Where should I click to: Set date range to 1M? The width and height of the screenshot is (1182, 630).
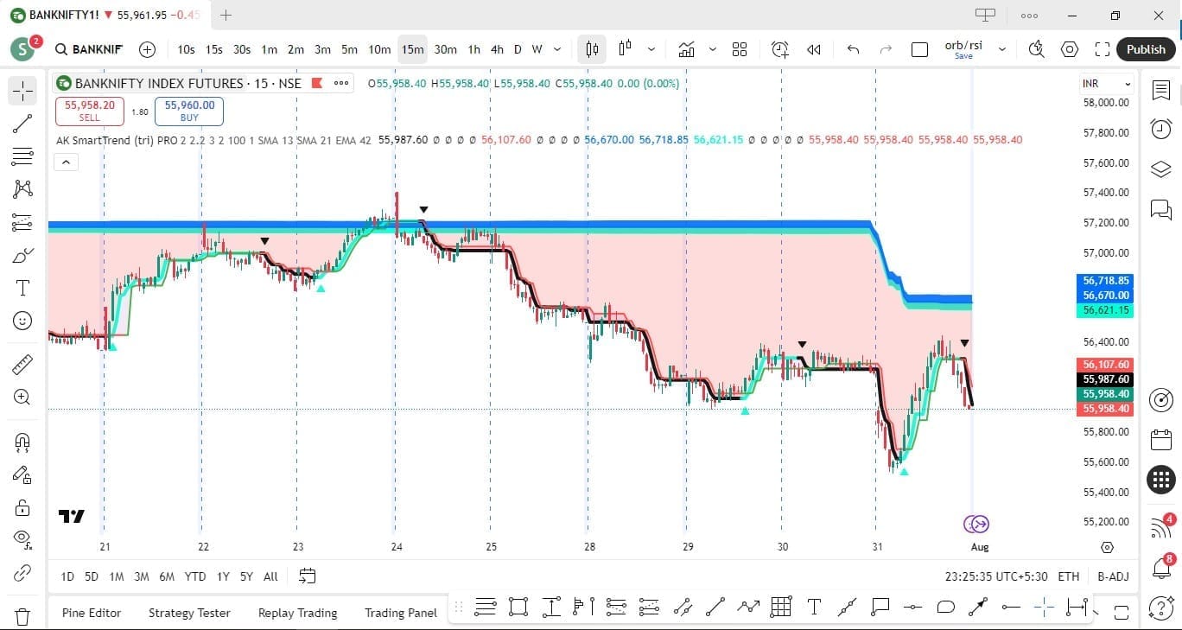click(x=117, y=576)
